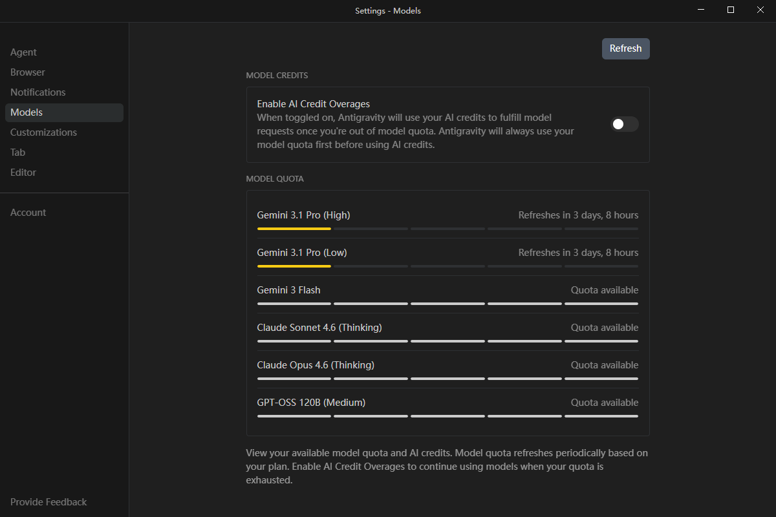
Task: Click the Claude Opus 4.6 (Thinking) label
Action: pos(316,365)
